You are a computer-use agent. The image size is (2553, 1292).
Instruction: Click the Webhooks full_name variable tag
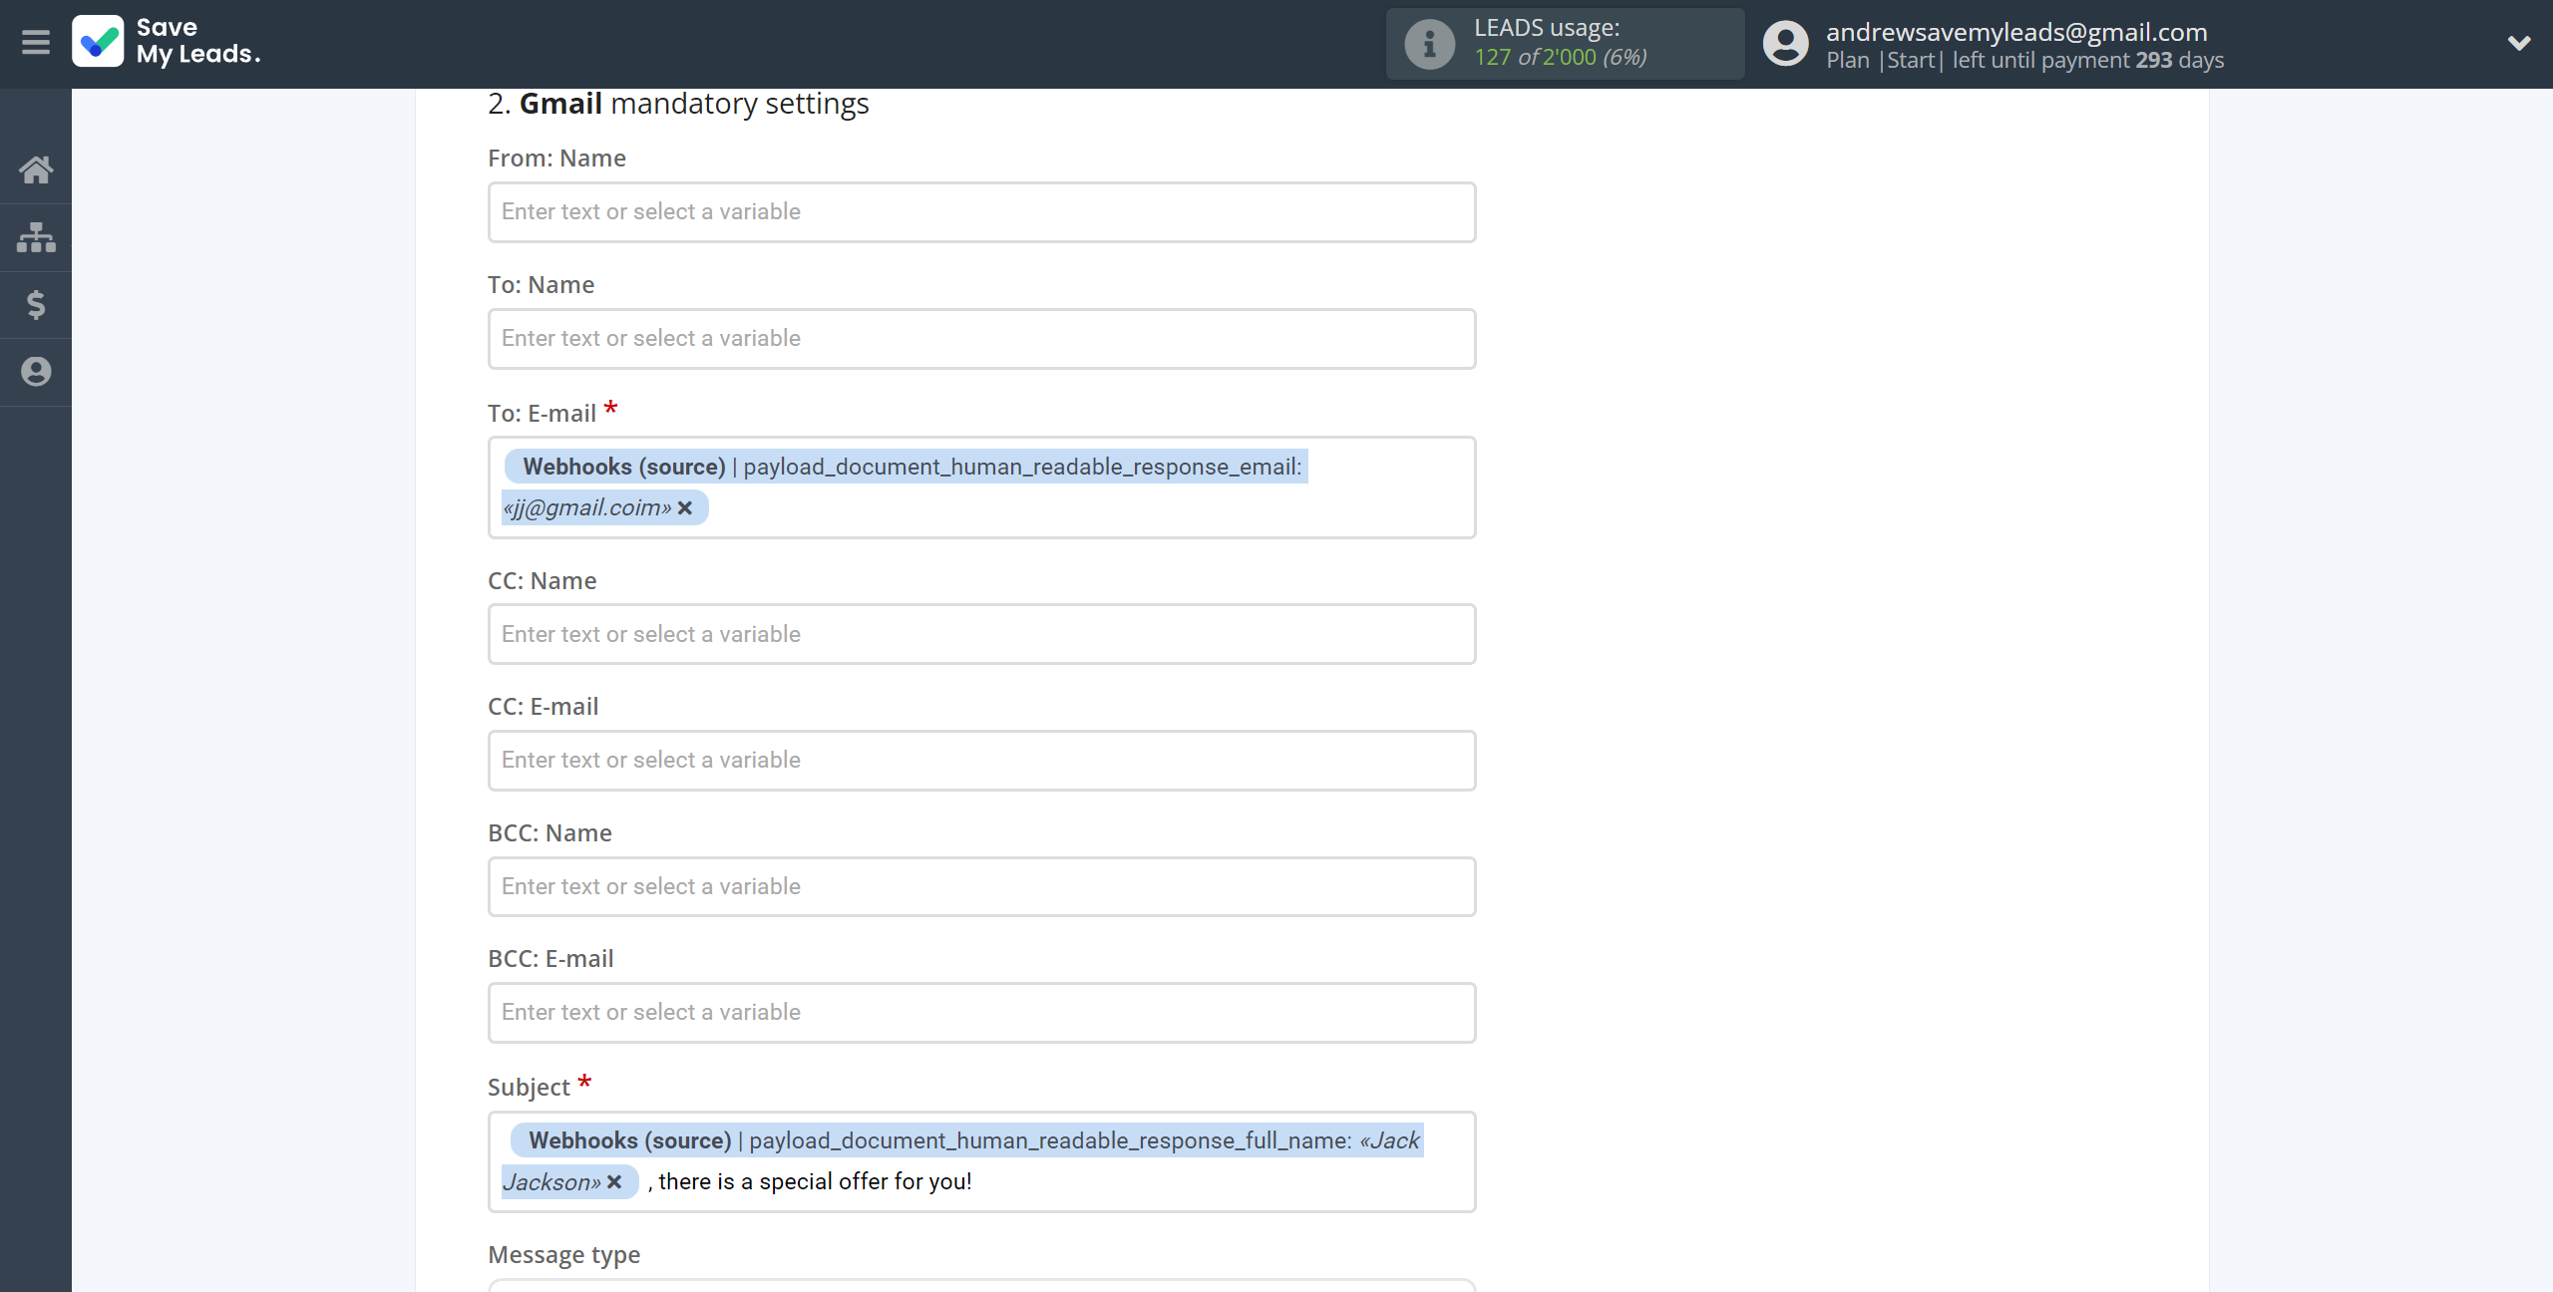[x=962, y=1161]
